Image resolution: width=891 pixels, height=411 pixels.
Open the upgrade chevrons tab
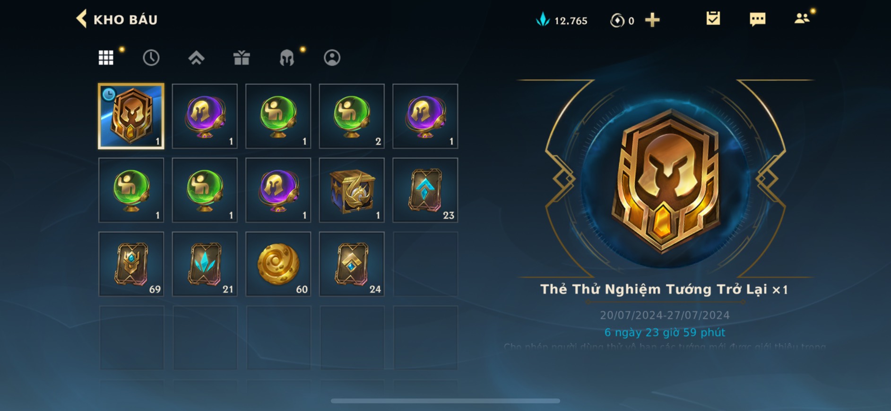click(196, 58)
